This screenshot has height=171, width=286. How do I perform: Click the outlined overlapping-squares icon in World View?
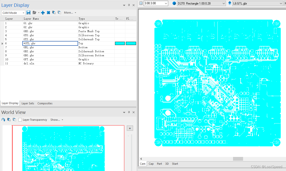coord(14,120)
